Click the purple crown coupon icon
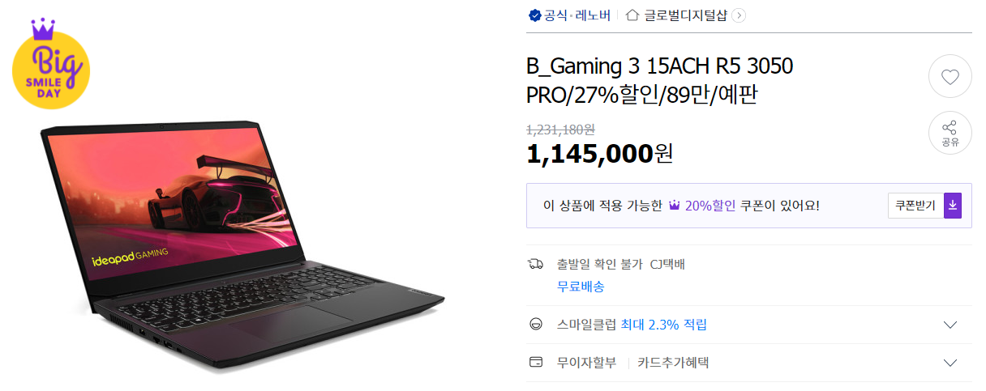986x391 pixels. 674,206
